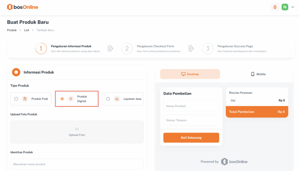Click the Layanan Jasa icon
The height and width of the screenshot is (171, 299).
(x=117, y=99)
